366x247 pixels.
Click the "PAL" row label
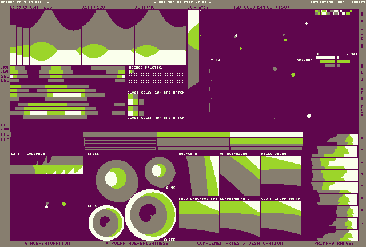pos(5,134)
